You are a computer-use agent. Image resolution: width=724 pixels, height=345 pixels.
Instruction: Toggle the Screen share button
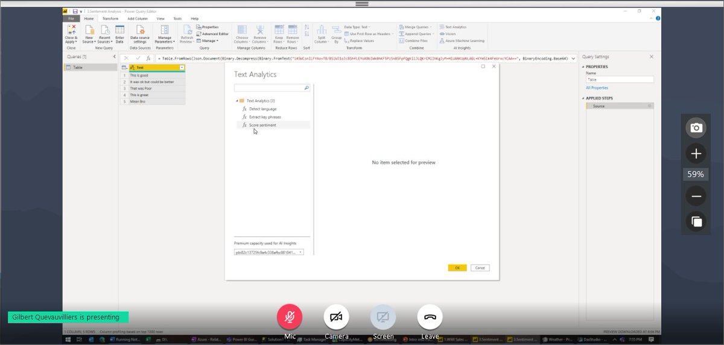click(x=383, y=317)
